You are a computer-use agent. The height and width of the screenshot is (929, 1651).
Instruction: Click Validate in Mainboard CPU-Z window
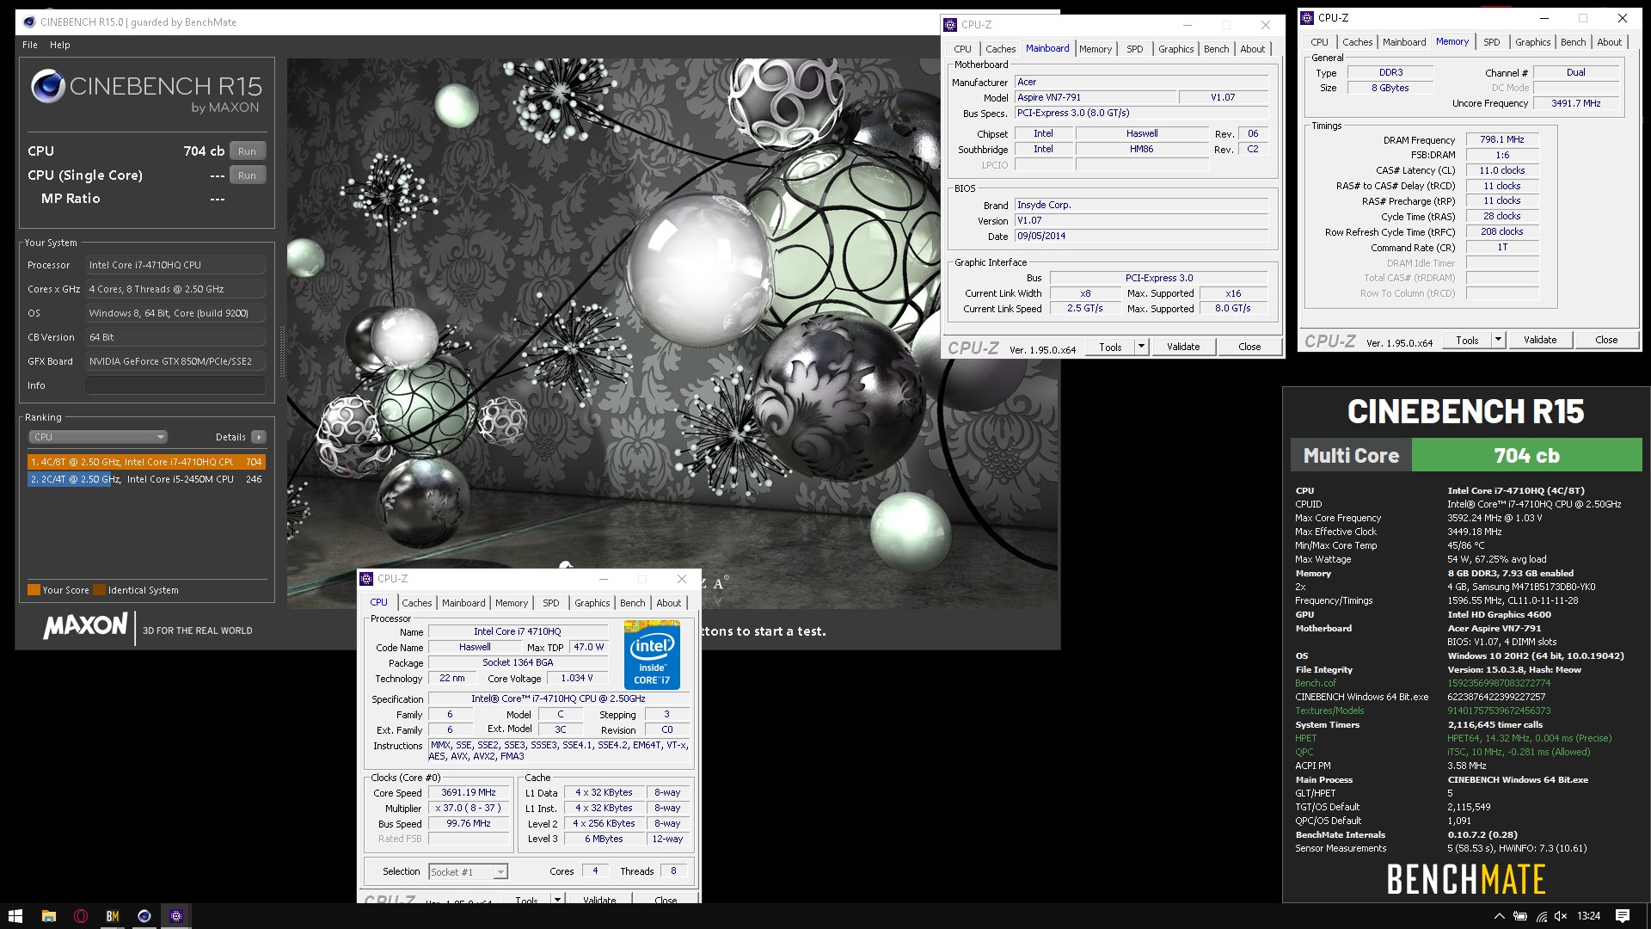1183,347
